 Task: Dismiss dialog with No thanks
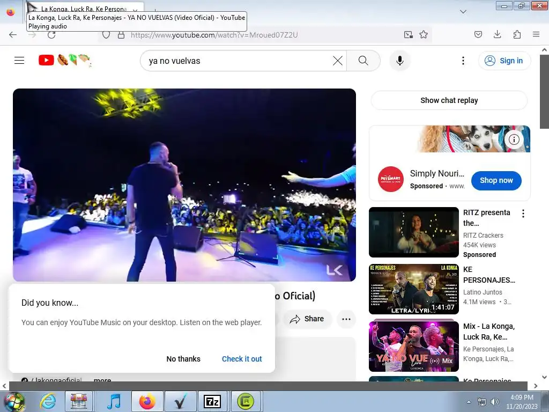pyautogui.click(x=183, y=359)
